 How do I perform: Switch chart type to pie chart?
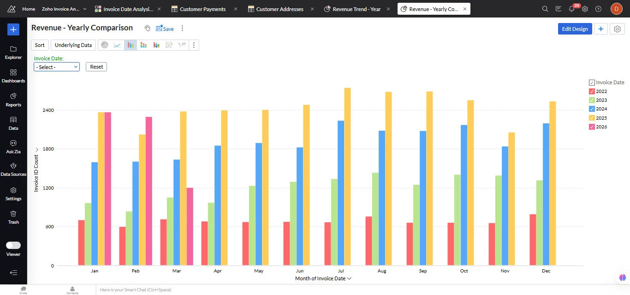tap(105, 45)
